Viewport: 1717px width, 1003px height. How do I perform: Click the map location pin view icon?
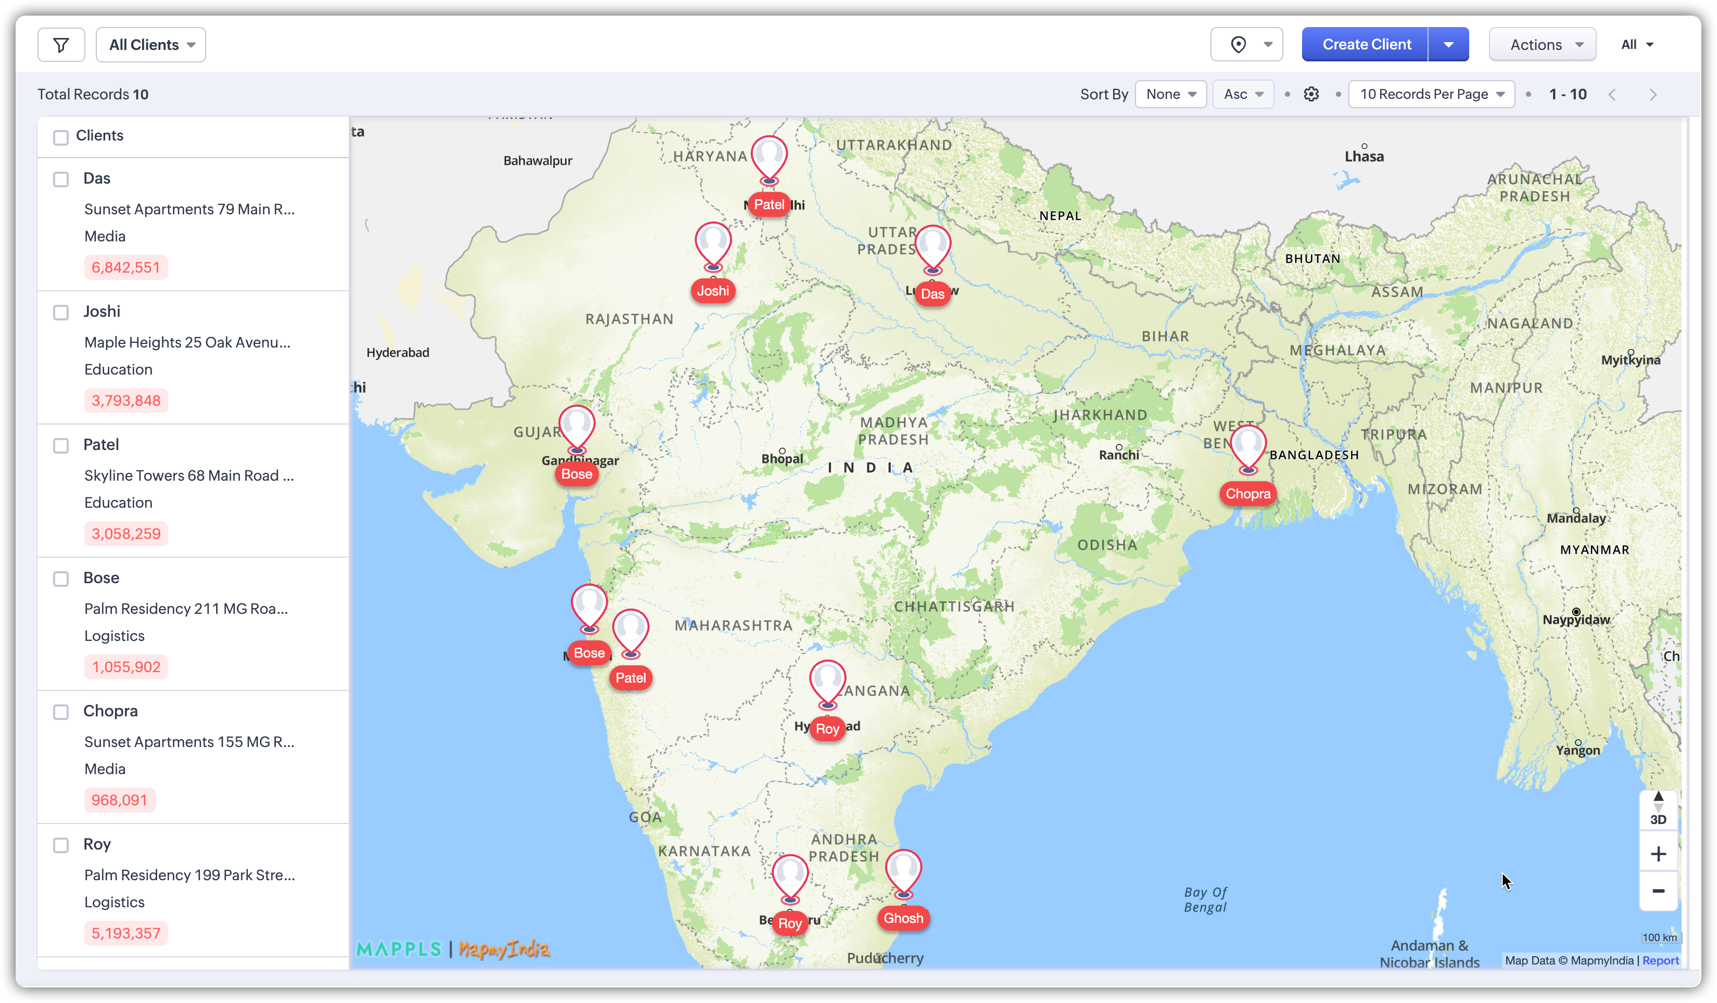click(x=1238, y=45)
